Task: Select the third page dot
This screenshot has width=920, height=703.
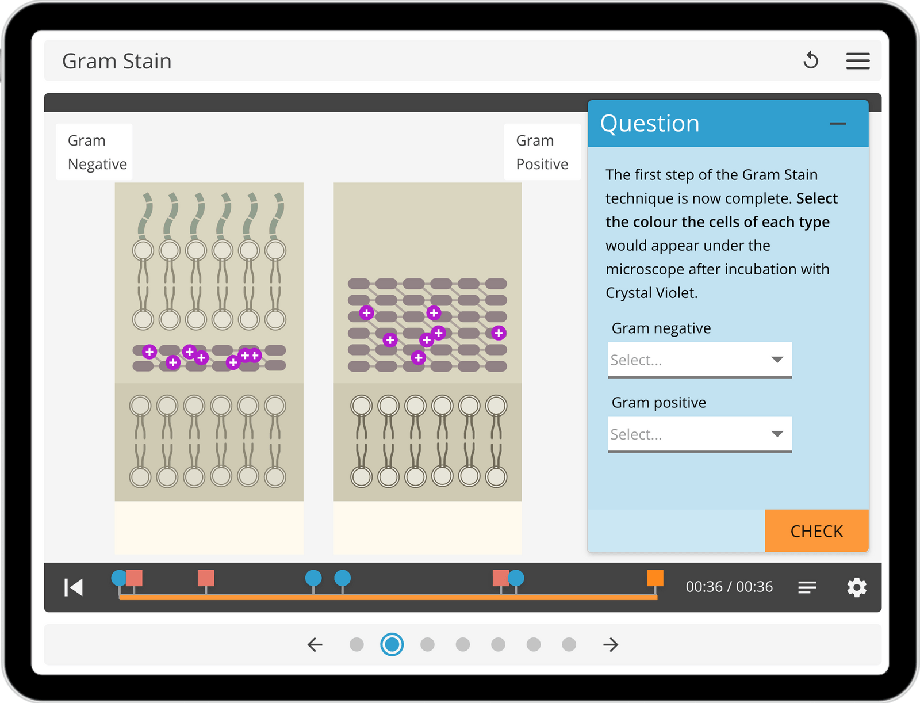Action: (428, 645)
